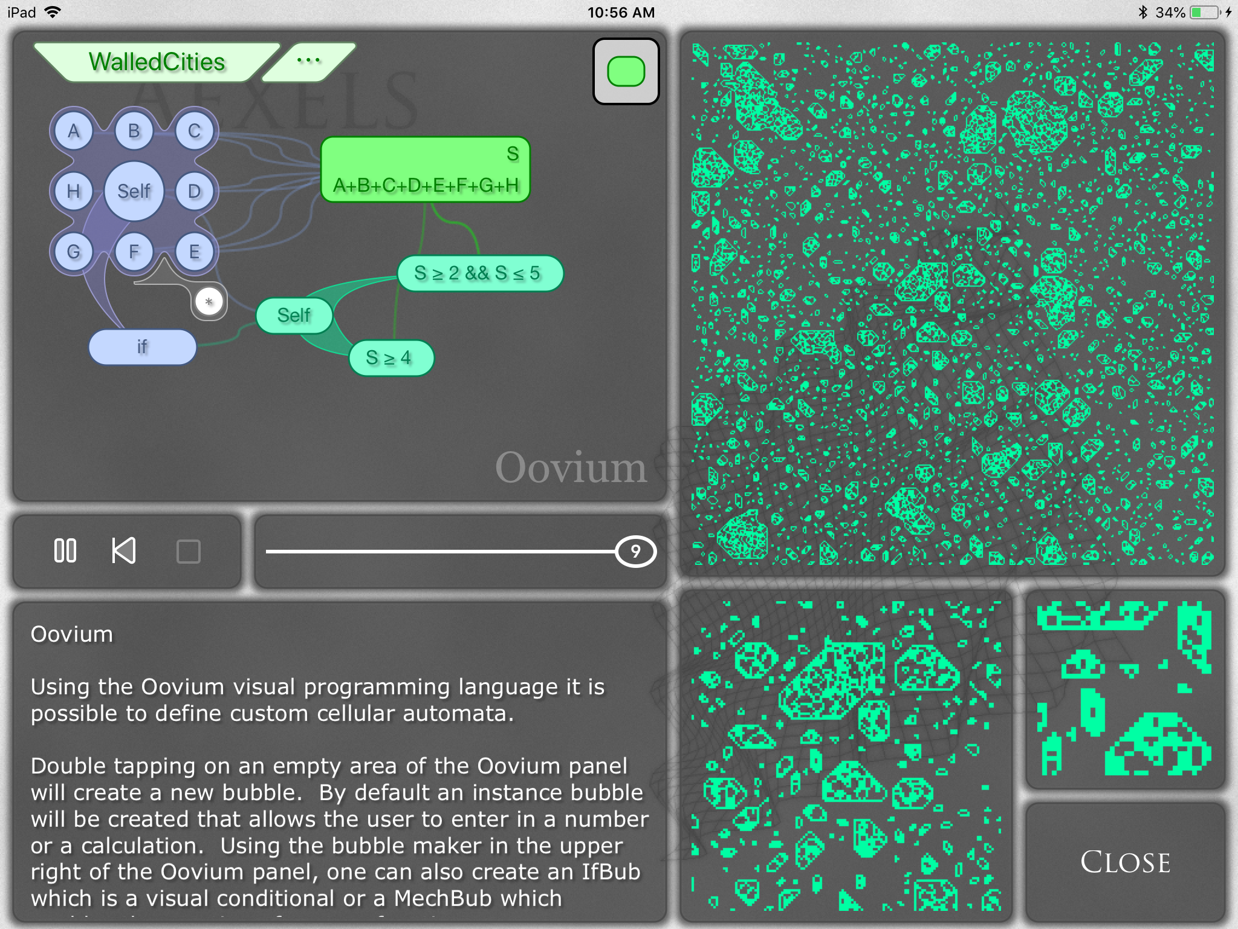Screen dimensions: 1238x929
Task: Tap the Bluetooth icon in status bar
Action: (x=1142, y=13)
